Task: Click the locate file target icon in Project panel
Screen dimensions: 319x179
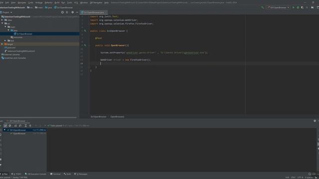Action: click(62, 12)
